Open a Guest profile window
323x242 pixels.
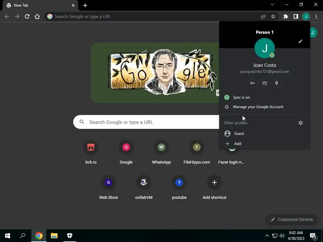(265, 134)
